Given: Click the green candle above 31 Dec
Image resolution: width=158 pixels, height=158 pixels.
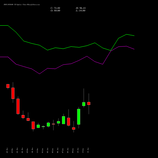Looking at the screenshot, I should tap(38, 126).
